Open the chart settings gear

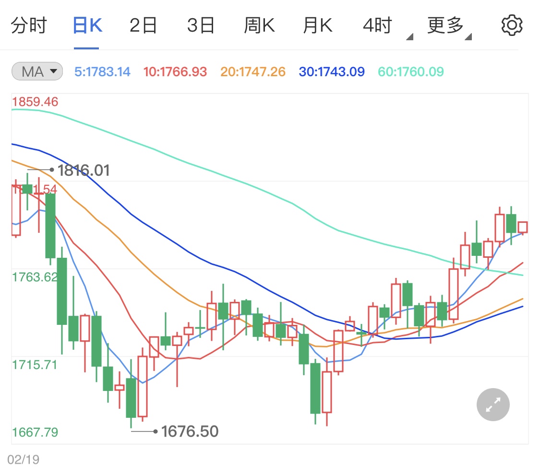[512, 25]
